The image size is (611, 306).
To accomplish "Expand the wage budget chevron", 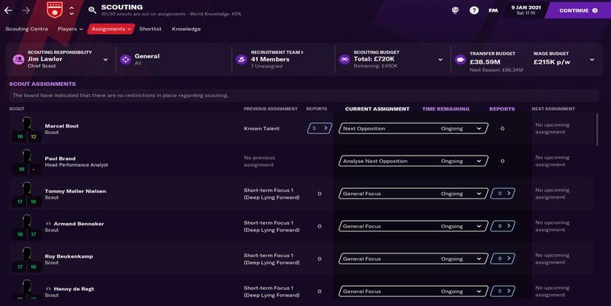I will tap(592, 59).
